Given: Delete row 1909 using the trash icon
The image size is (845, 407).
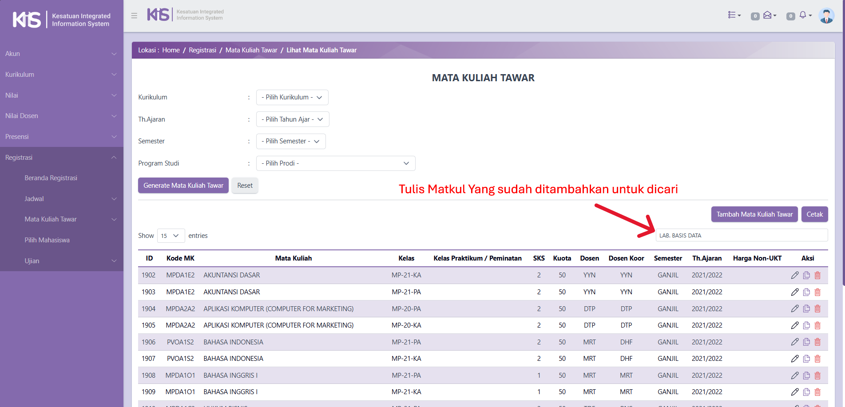Looking at the screenshot, I should [x=817, y=392].
